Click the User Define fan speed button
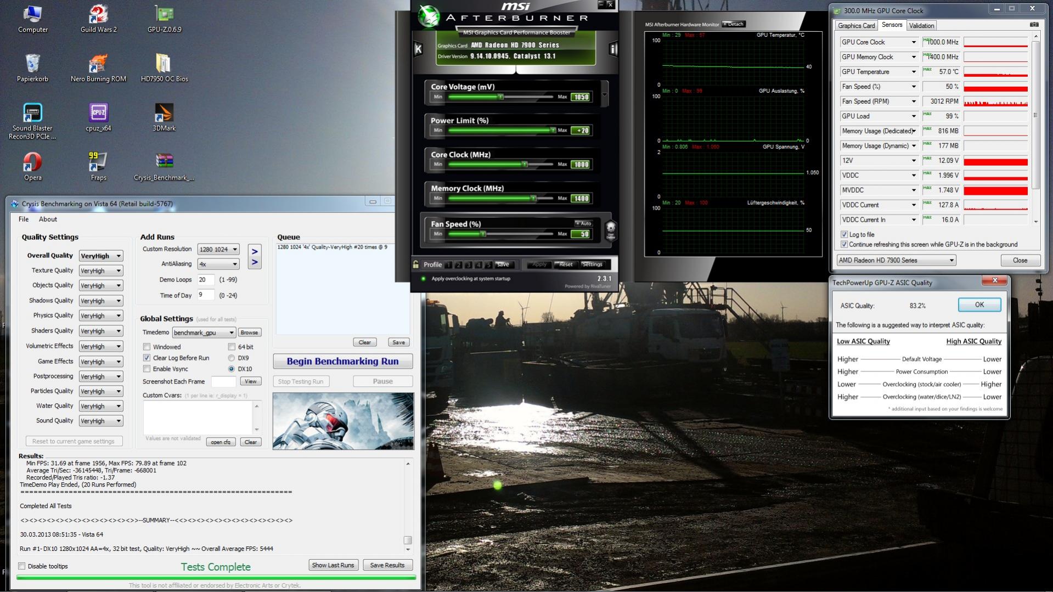Image resolution: width=1053 pixels, height=592 pixels. (610, 230)
